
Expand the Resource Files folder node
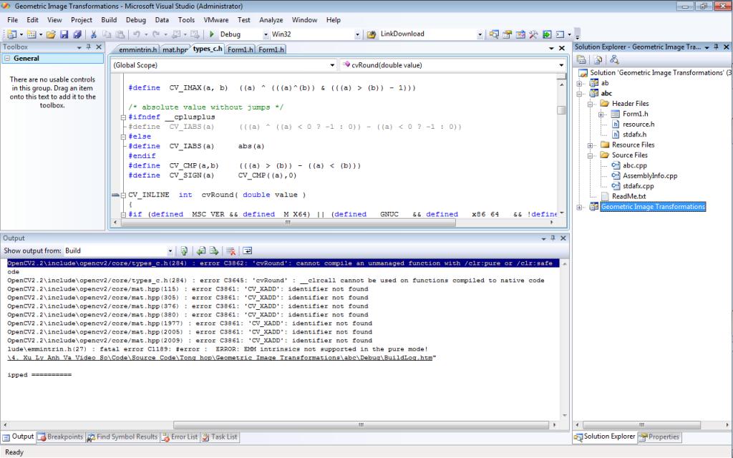[591, 145]
